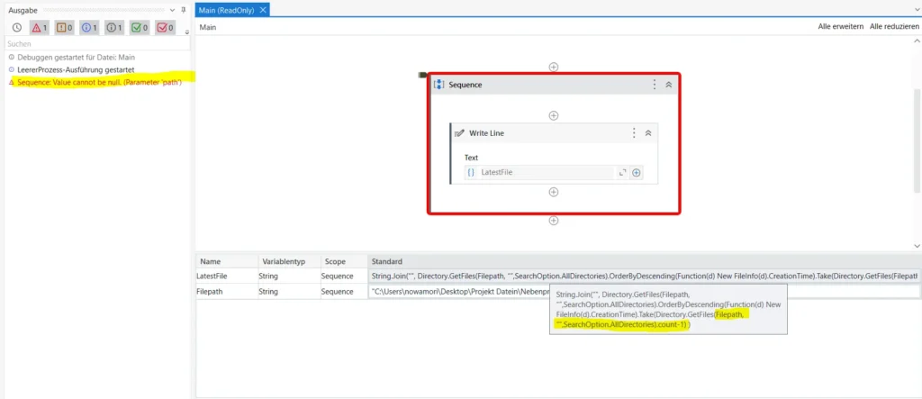Viewport: 922px width, 399px height.
Task: Click the LatestFile default value expression
Action: pyautogui.click(x=645, y=276)
